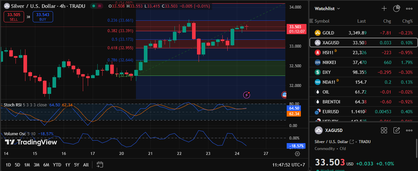Click the chart settings gear icon near time axis
The width and height of the screenshot is (418, 171).
(297, 154)
